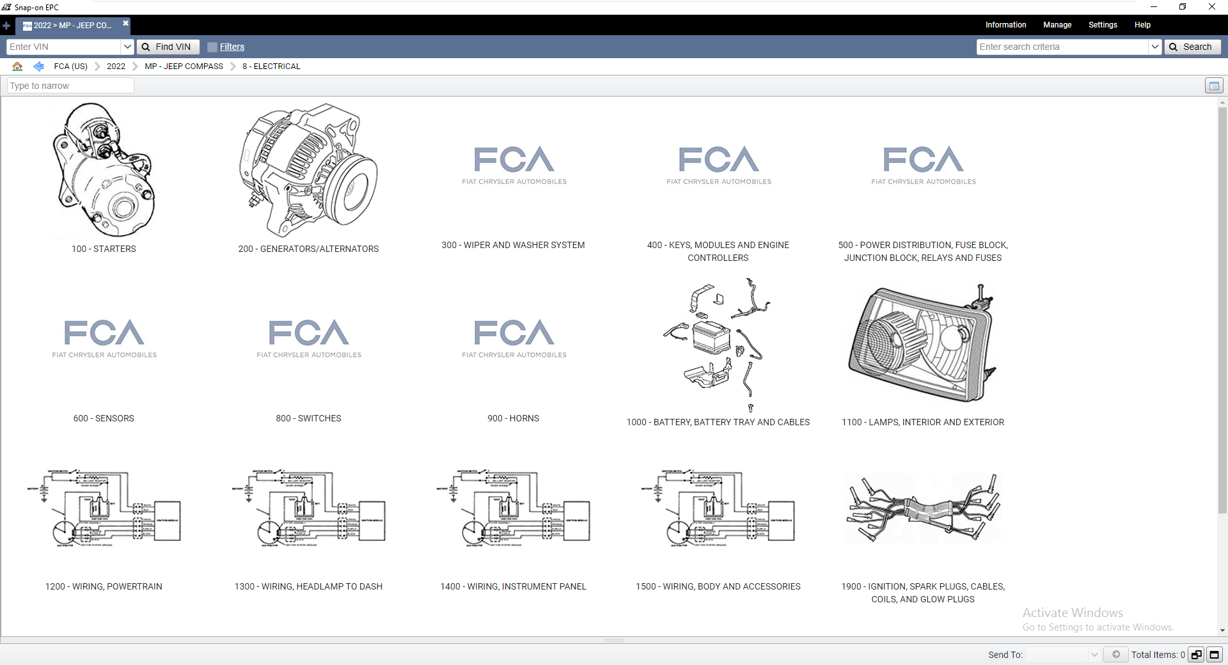Focus the Enter search criteria field

click(x=1062, y=47)
